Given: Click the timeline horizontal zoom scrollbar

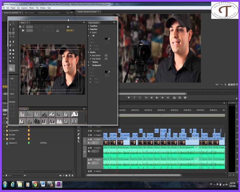Looking at the screenshot, I should pos(133,175).
